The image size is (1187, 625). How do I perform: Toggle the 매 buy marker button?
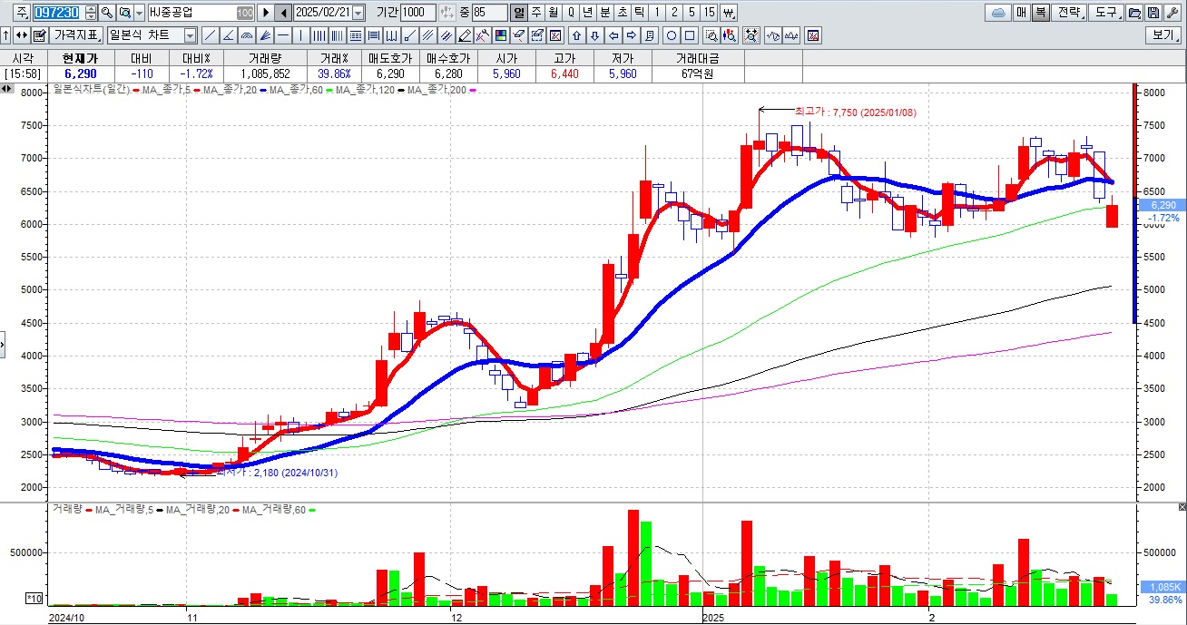1021,13
